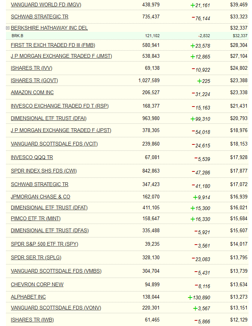Select MGV change value +21,161
The height and width of the screenshot is (326, 252).
pos(200,5)
